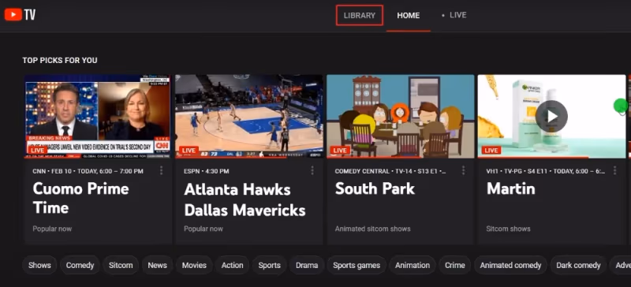Select the Shows category chip
Viewport: 631px width, 287px height.
[x=39, y=265]
